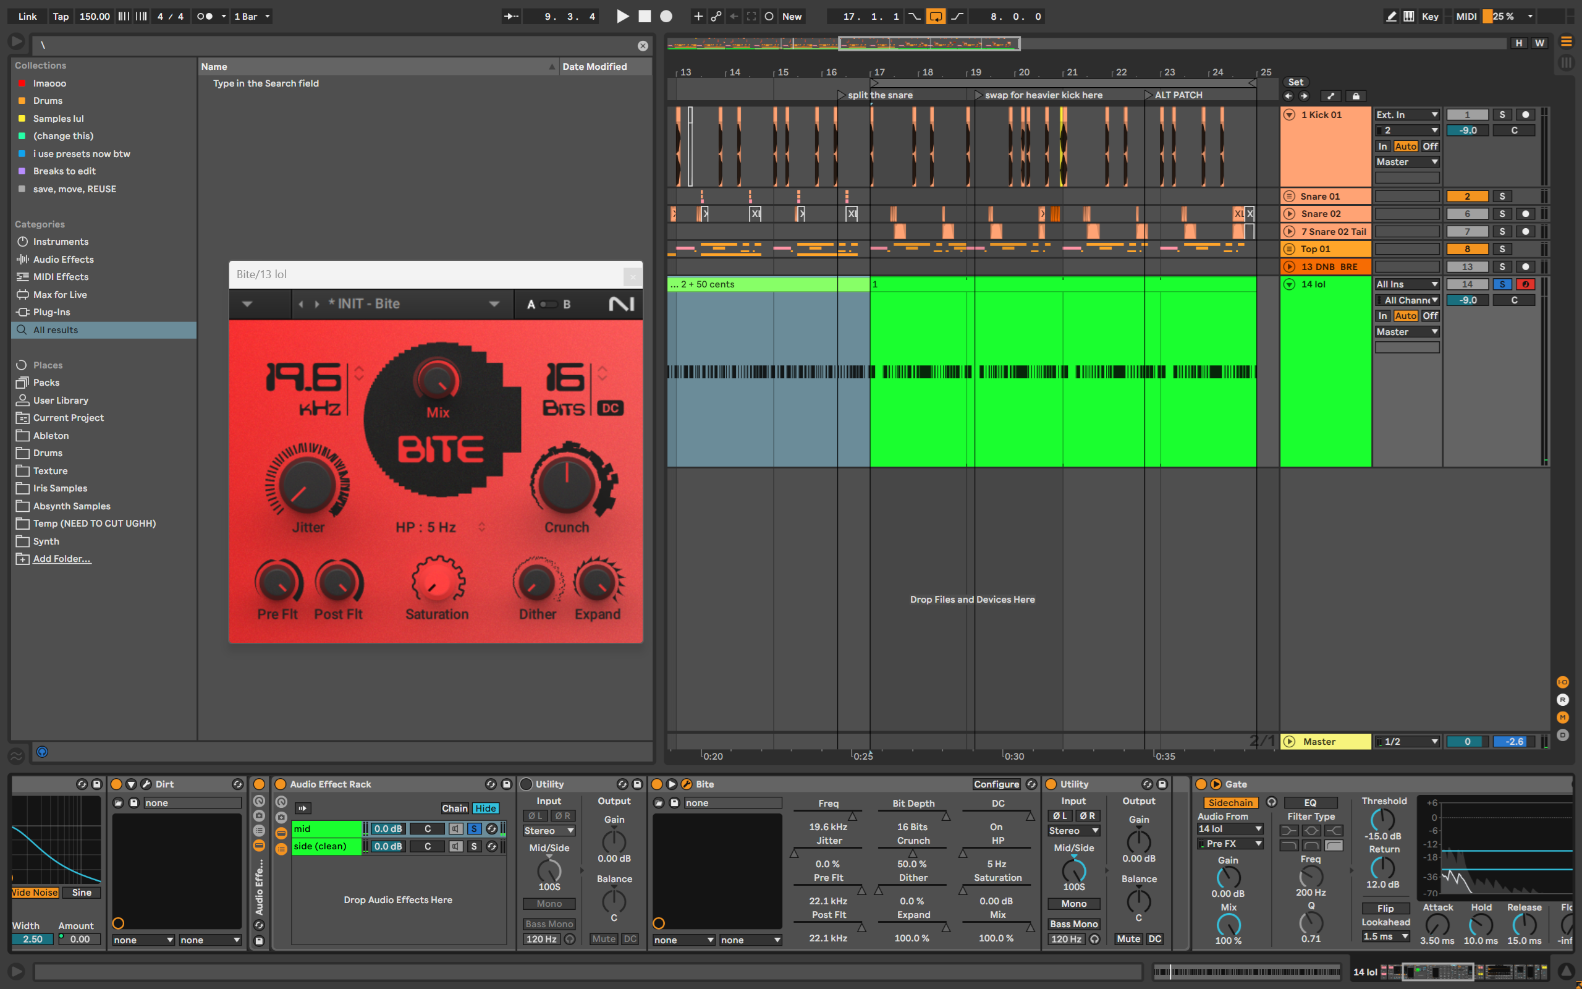Image resolution: width=1582 pixels, height=989 pixels.
Task: Toggle the Snare 01 track activator 2
Action: [x=1467, y=196]
